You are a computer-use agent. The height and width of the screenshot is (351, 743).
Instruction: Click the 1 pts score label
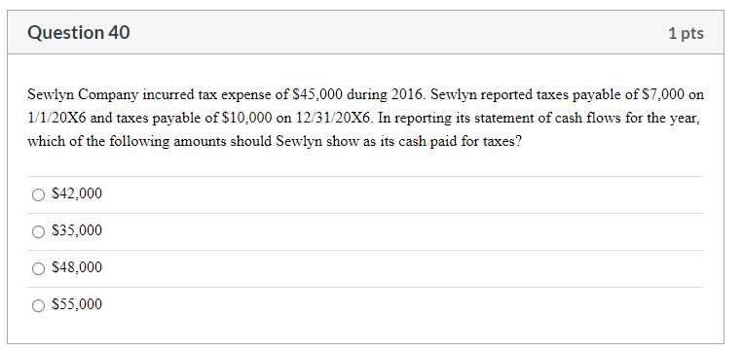click(x=687, y=34)
